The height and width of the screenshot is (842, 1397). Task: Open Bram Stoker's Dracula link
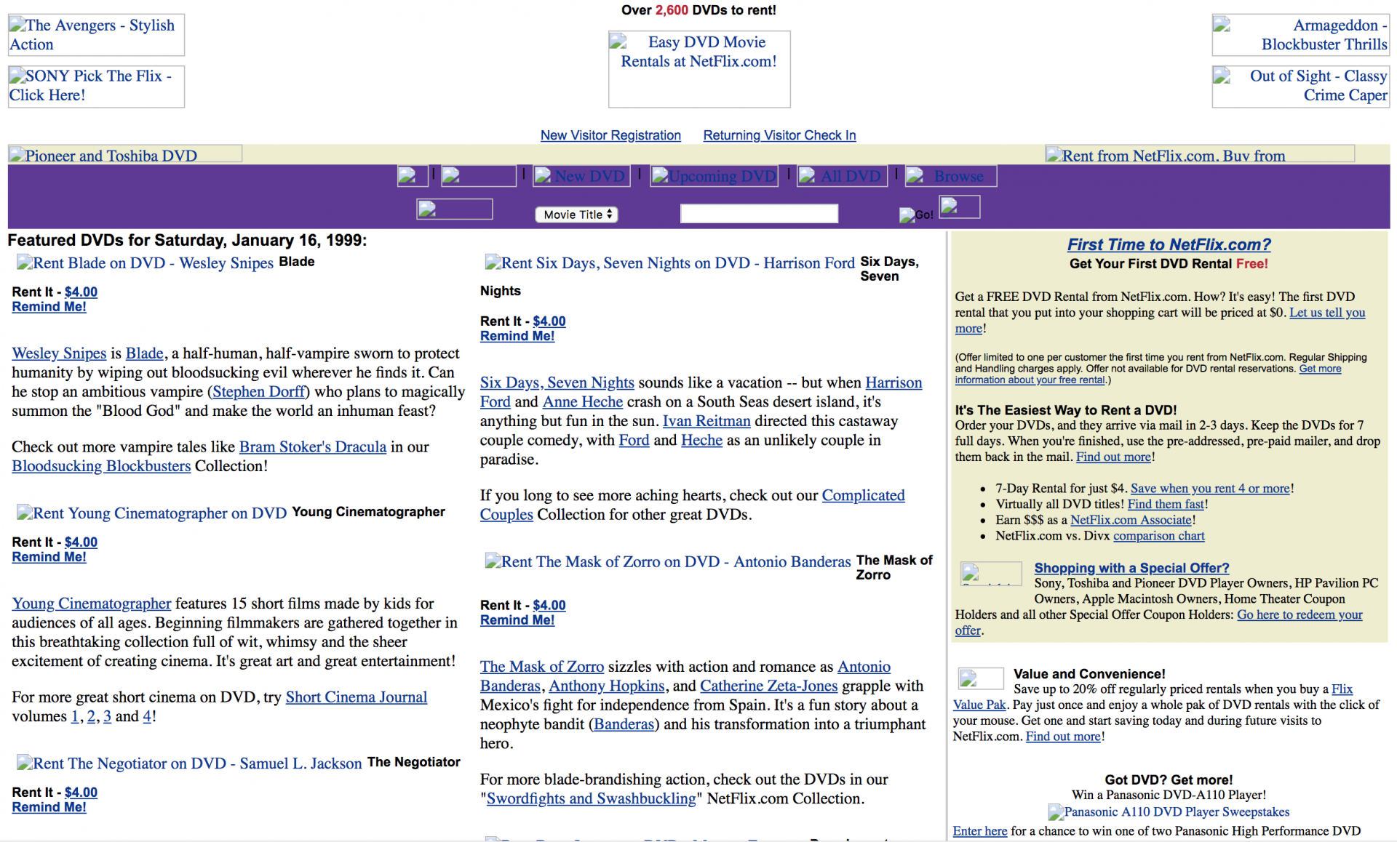tap(313, 447)
